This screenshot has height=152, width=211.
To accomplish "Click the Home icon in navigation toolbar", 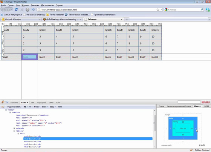I will tap(33, 10).
